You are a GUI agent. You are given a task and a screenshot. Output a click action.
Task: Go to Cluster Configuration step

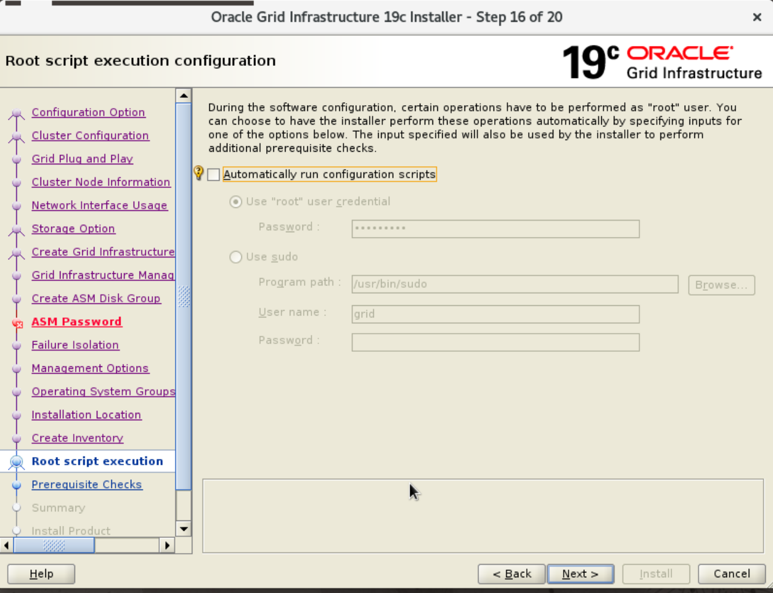point(90,135)
